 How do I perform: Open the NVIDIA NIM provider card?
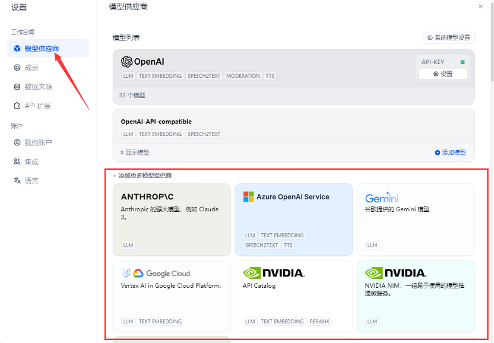416,295
